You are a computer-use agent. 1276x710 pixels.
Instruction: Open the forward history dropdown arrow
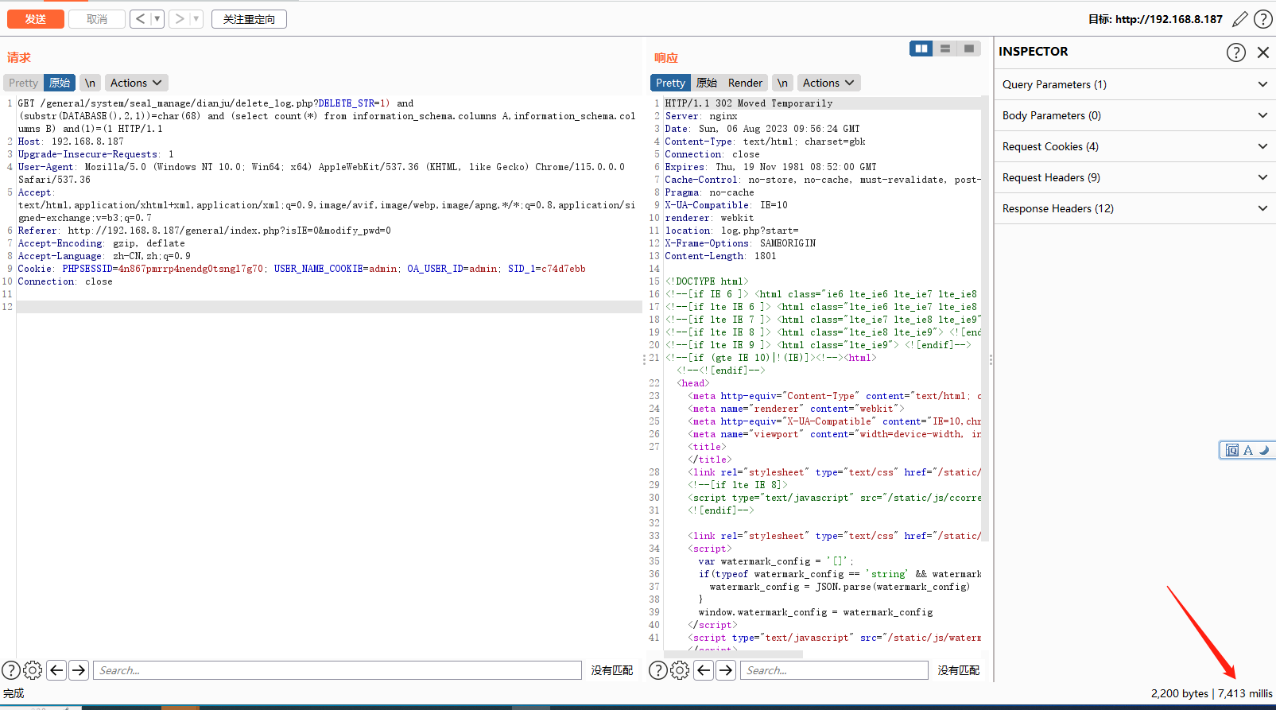click(x=196, y=19)
